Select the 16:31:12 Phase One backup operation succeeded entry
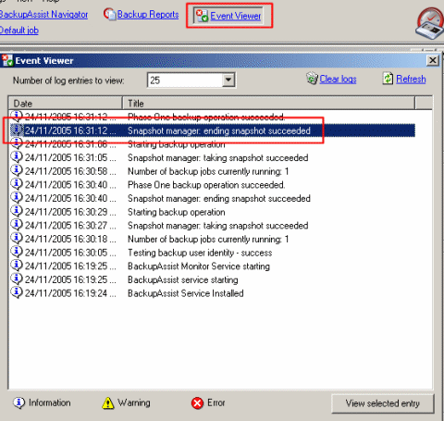 coord(212,117)
